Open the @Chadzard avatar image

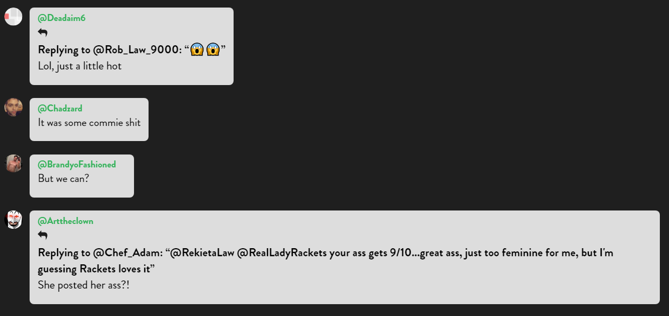(x=13, y=107)
